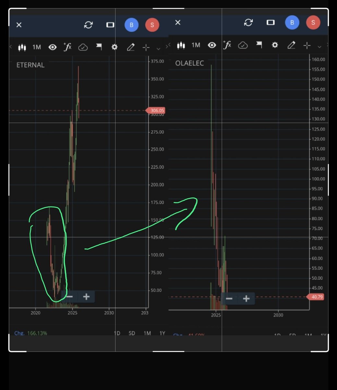Open chart settings gear on OLAELEC toolbar
Screen dimensions: 337x390
[x=275, y=45]
